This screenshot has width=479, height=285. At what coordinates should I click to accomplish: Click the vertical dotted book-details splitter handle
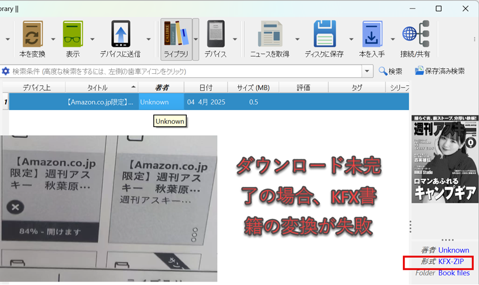410,227
